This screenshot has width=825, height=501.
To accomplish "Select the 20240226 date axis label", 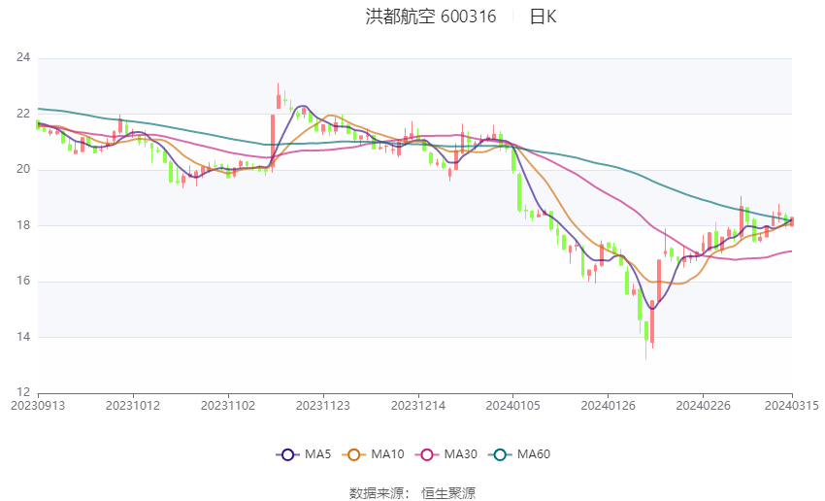I will pyautogui.click(x=703, y=406).
